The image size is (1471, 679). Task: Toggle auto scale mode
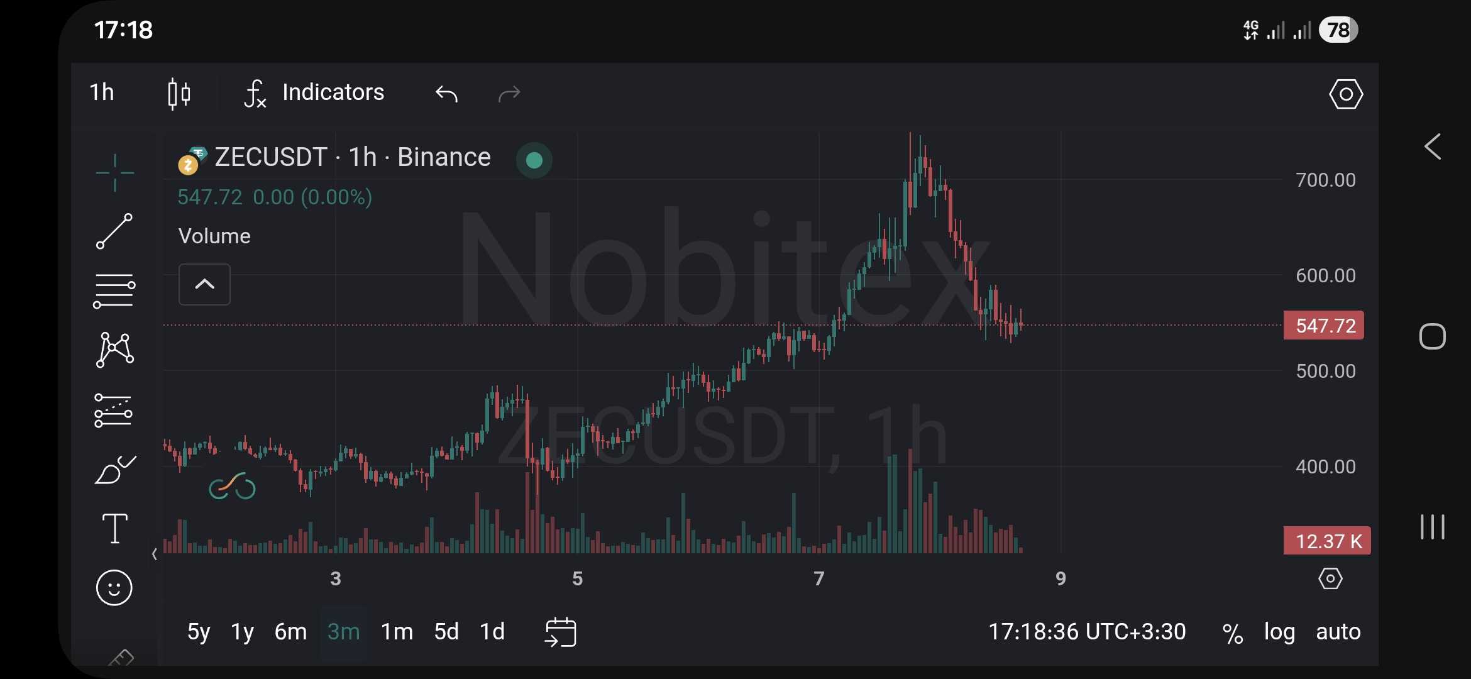click(x=1338, y=632)
